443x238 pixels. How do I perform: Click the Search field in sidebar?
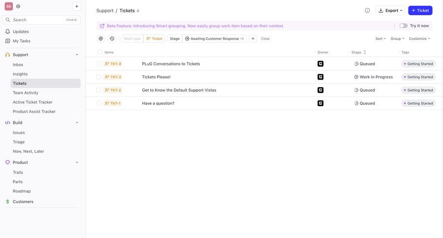pyautogui.click(x=41, y=20)
